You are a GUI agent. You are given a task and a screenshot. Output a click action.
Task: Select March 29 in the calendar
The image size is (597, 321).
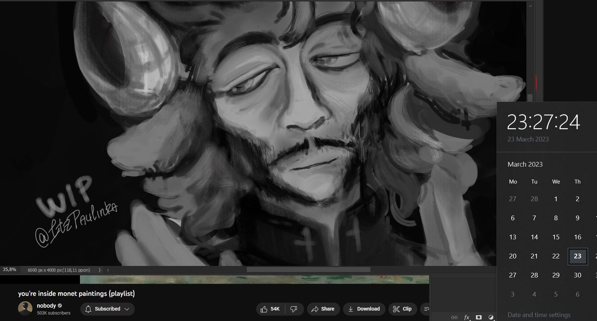pos(556,275)
